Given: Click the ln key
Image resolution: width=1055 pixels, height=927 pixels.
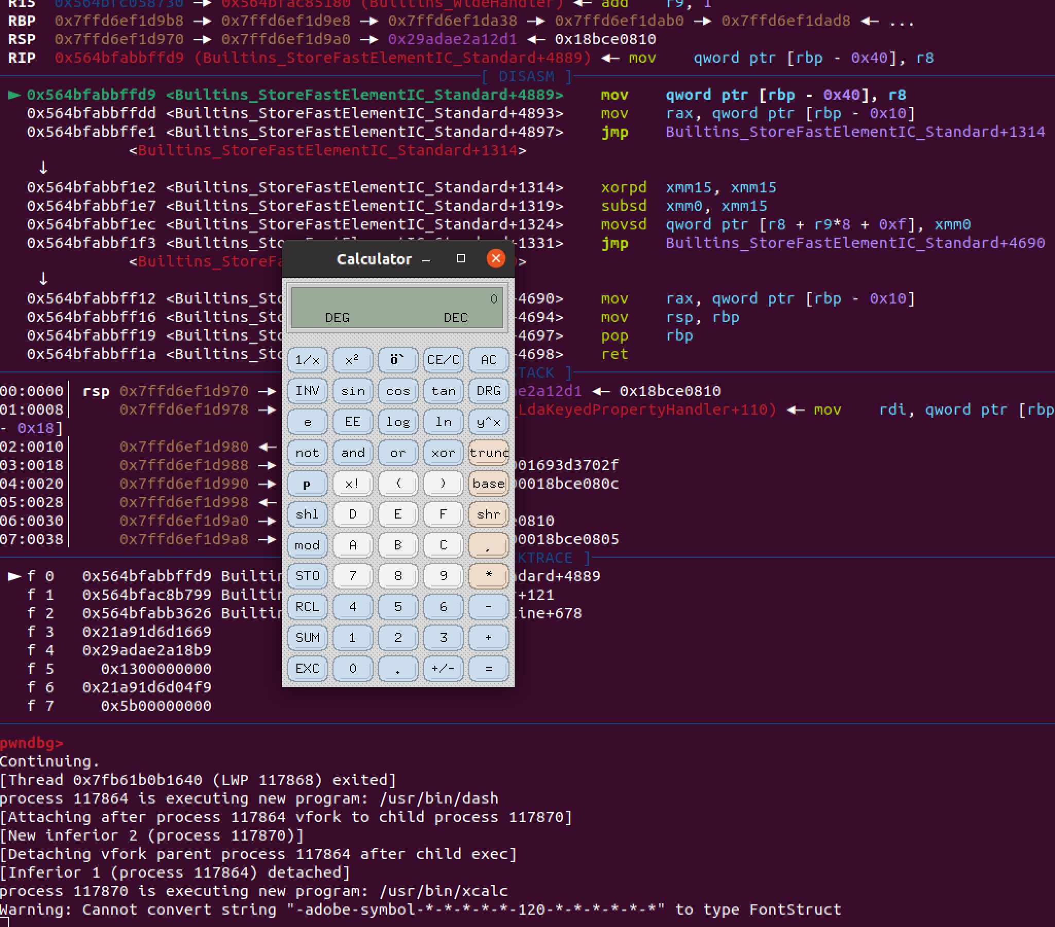Looking at the screenshot, I should click(x=443, y=421).
